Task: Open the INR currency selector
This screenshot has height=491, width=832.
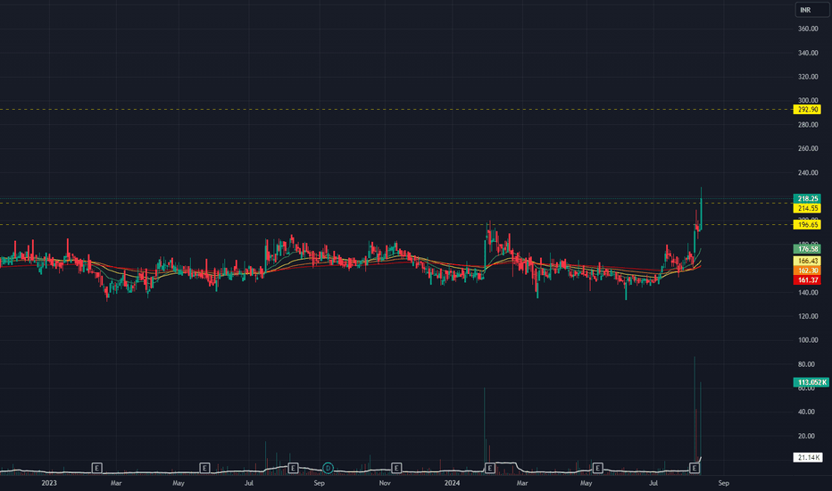Action: 811,10
